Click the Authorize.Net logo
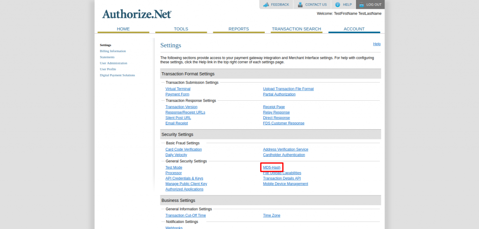479x229 pixels. (x=137, y=14)
